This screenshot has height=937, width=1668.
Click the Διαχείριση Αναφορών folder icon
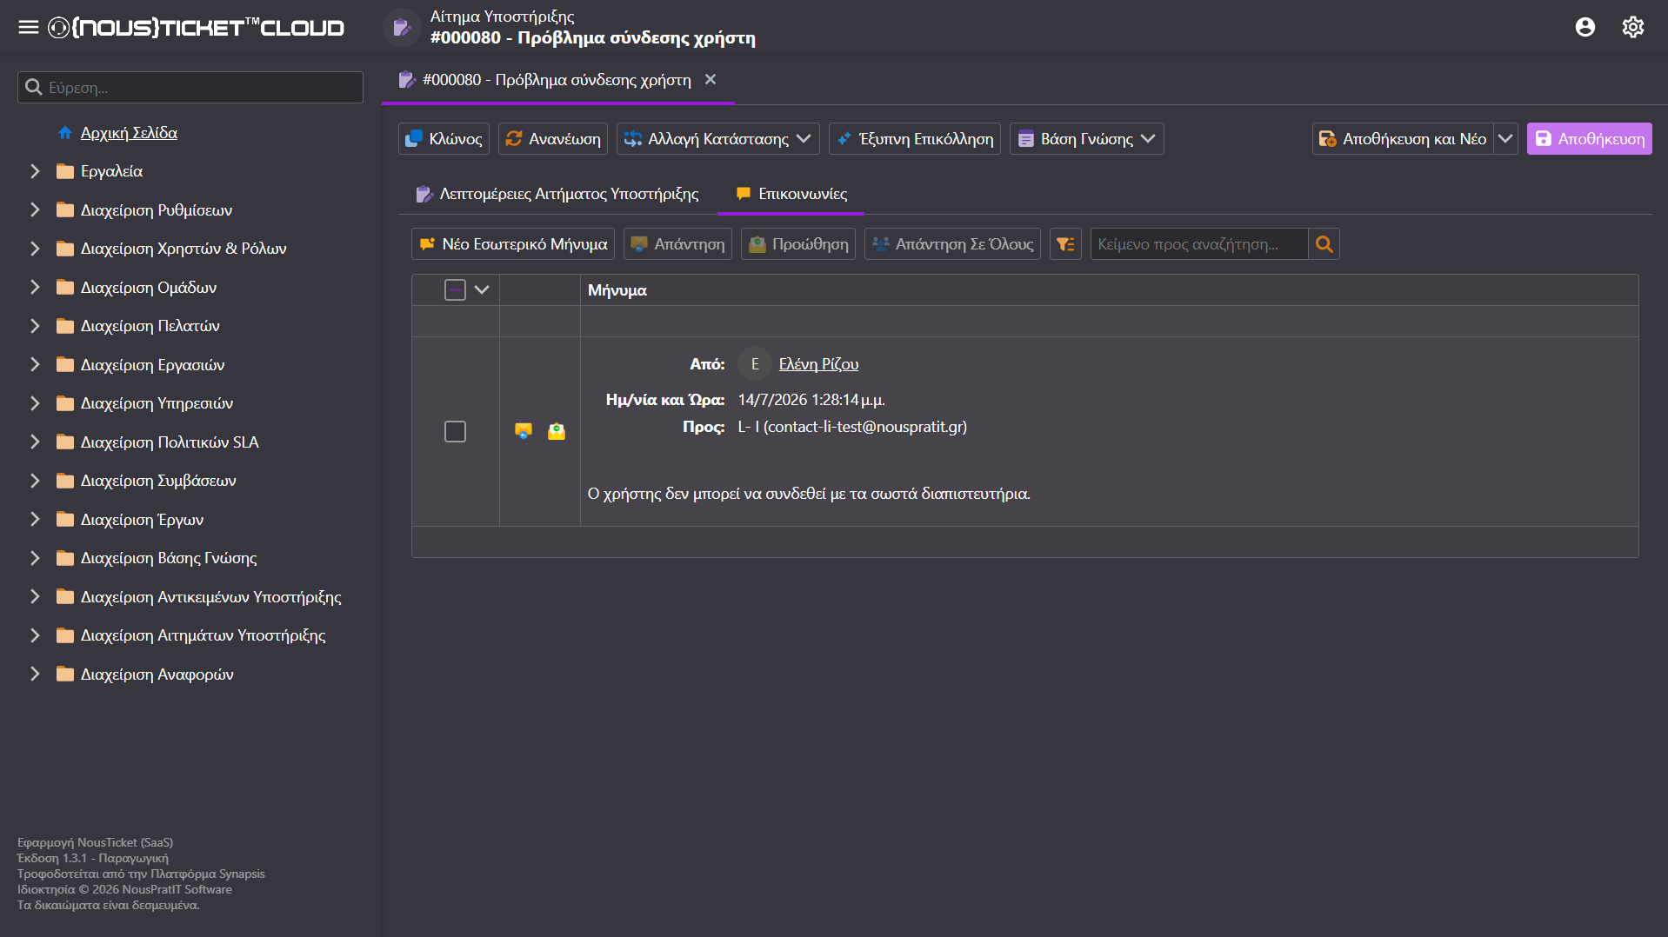tap(65, 675)
